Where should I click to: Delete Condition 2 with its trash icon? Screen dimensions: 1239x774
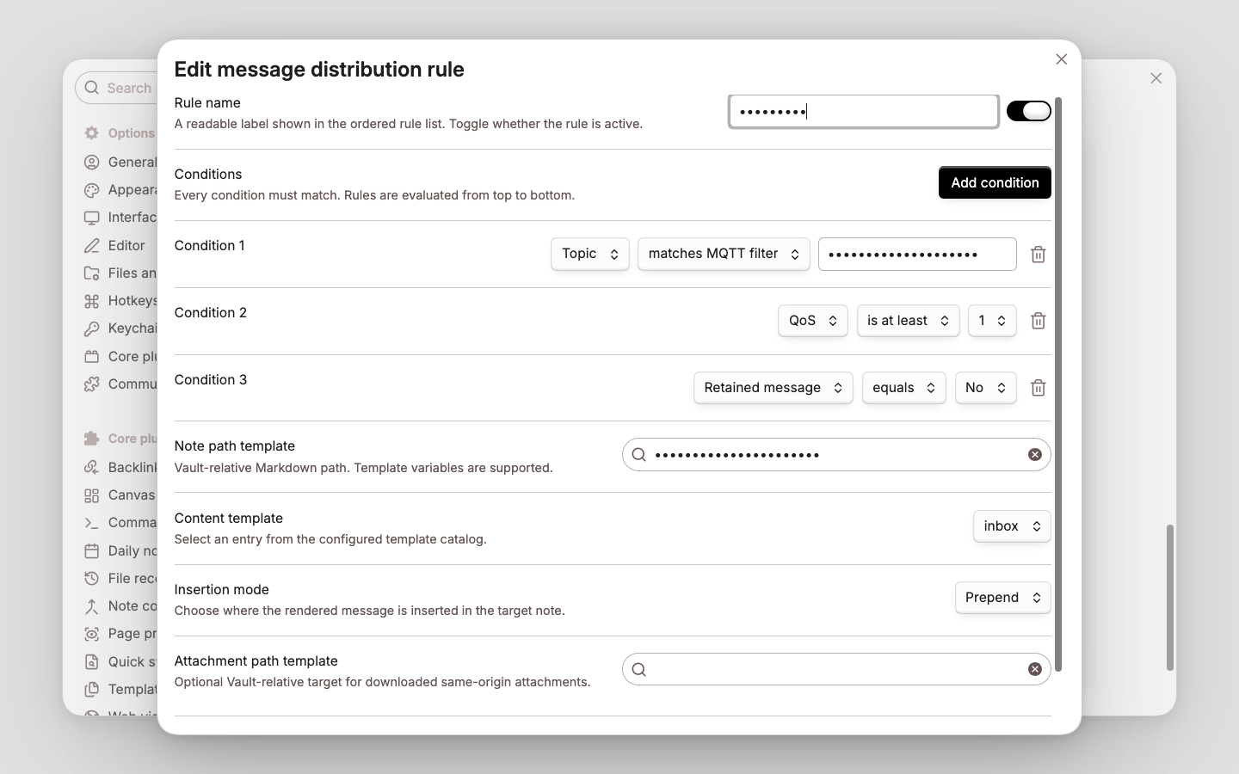[1038, 321]
